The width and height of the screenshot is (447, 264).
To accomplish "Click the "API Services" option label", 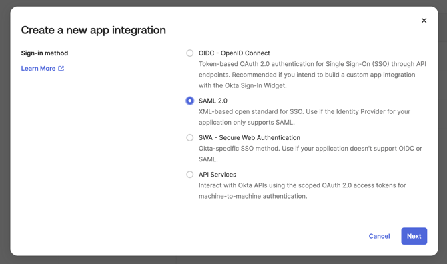I will pyautogui.click(x=217, y=175).
